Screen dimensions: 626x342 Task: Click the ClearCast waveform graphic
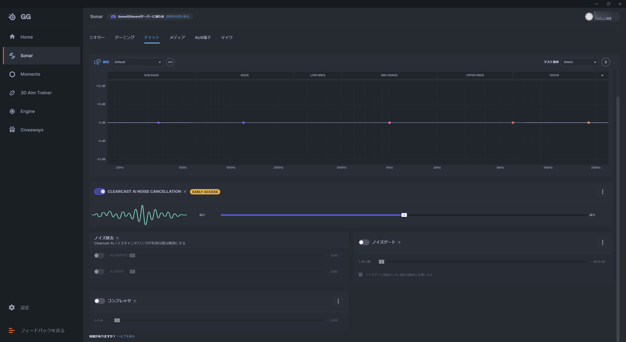click(139, 215)
